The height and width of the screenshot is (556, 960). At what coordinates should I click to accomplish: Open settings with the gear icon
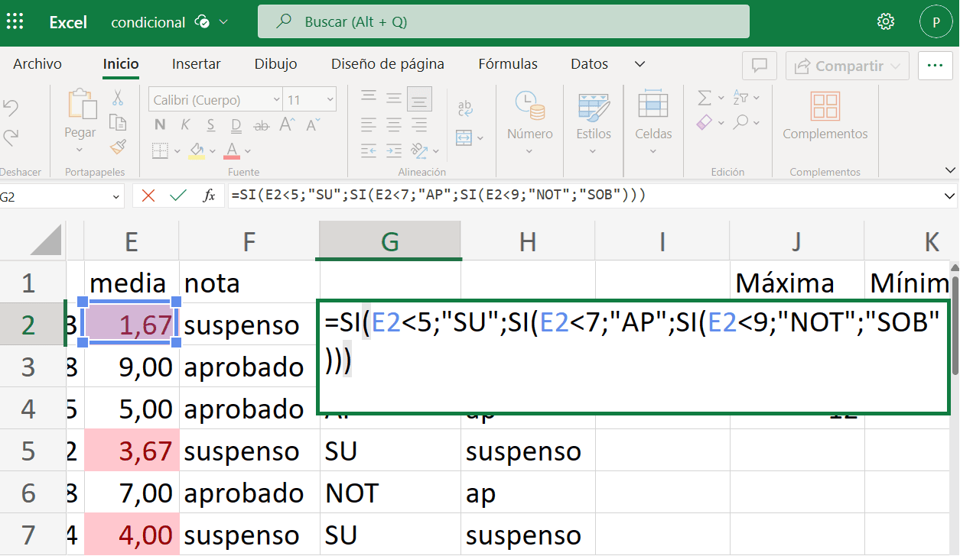886,22
